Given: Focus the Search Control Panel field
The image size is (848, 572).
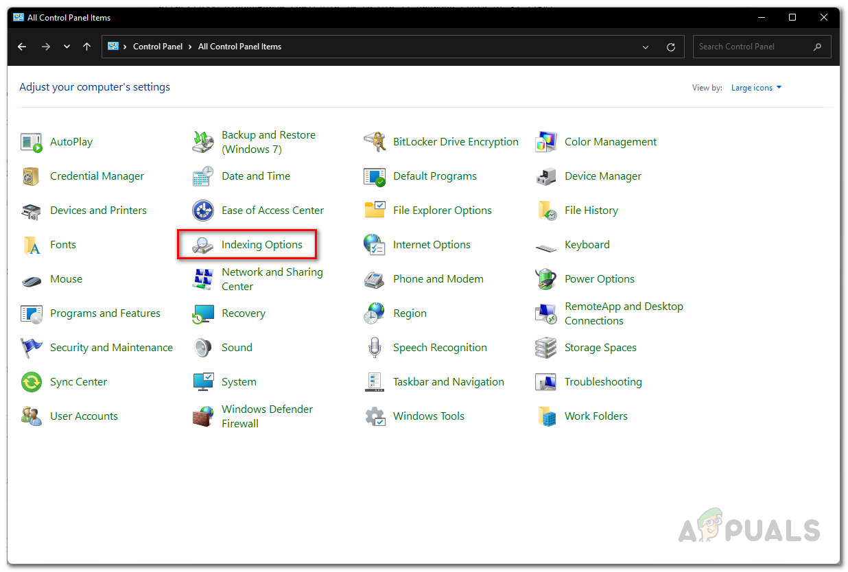Looking at the screenshot, I should click(x=762, y=47).
